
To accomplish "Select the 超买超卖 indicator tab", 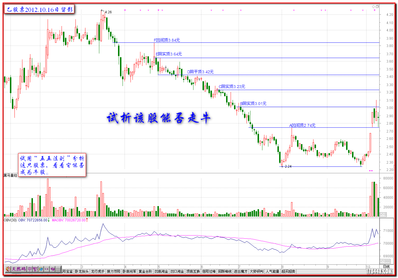I will tap(288, 271).
